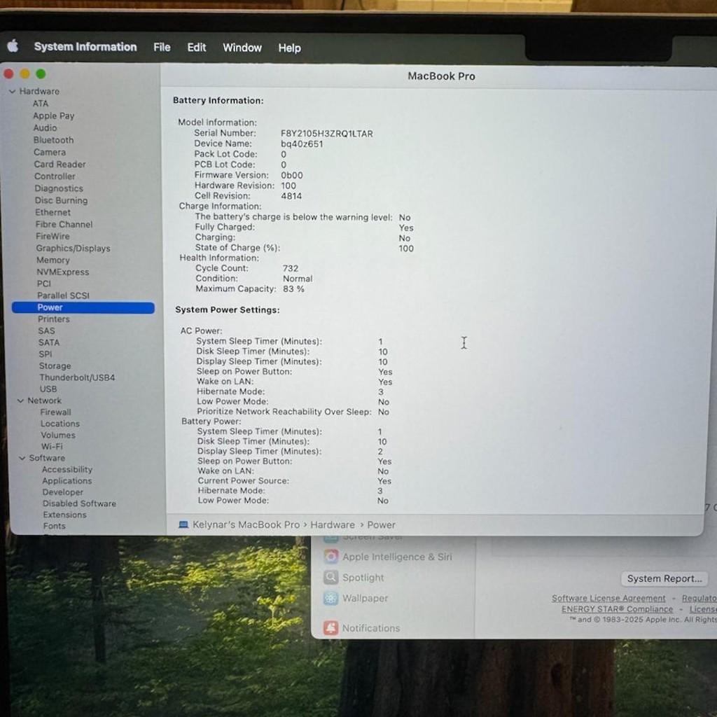Open the Software License Agreement link
The image size is (717, 717).
[608, 598]
